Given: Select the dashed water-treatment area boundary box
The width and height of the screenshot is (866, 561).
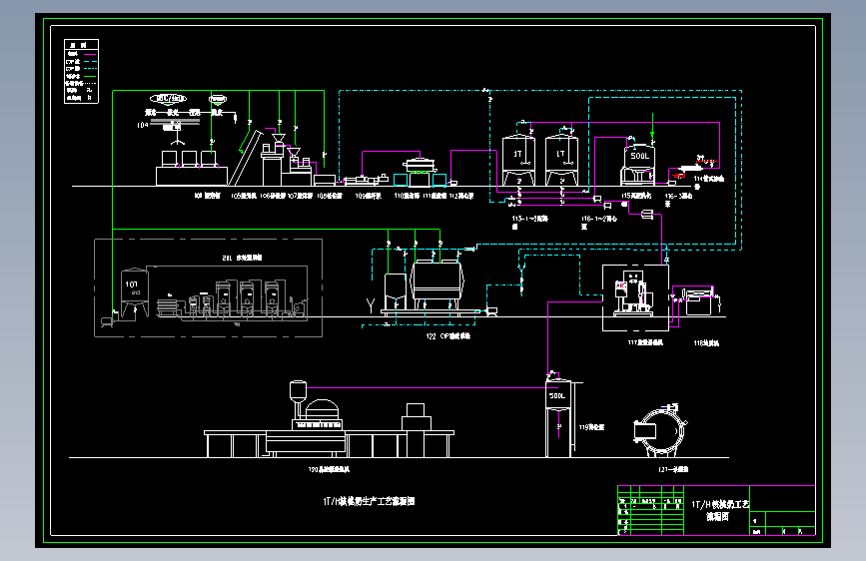Looking at the screenshot, I should tap(208, 287).
